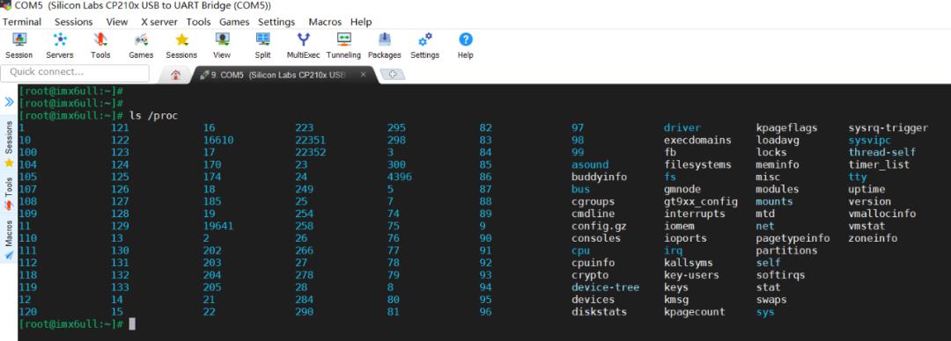
Task: Open the Sessions menu in menu bar
Action: [73, 22]
